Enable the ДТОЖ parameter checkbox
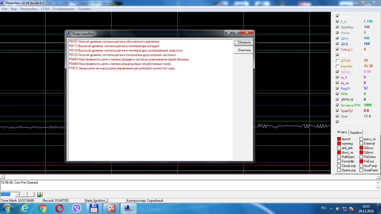The height and width of the screenshot is (214, 381). 337,61
